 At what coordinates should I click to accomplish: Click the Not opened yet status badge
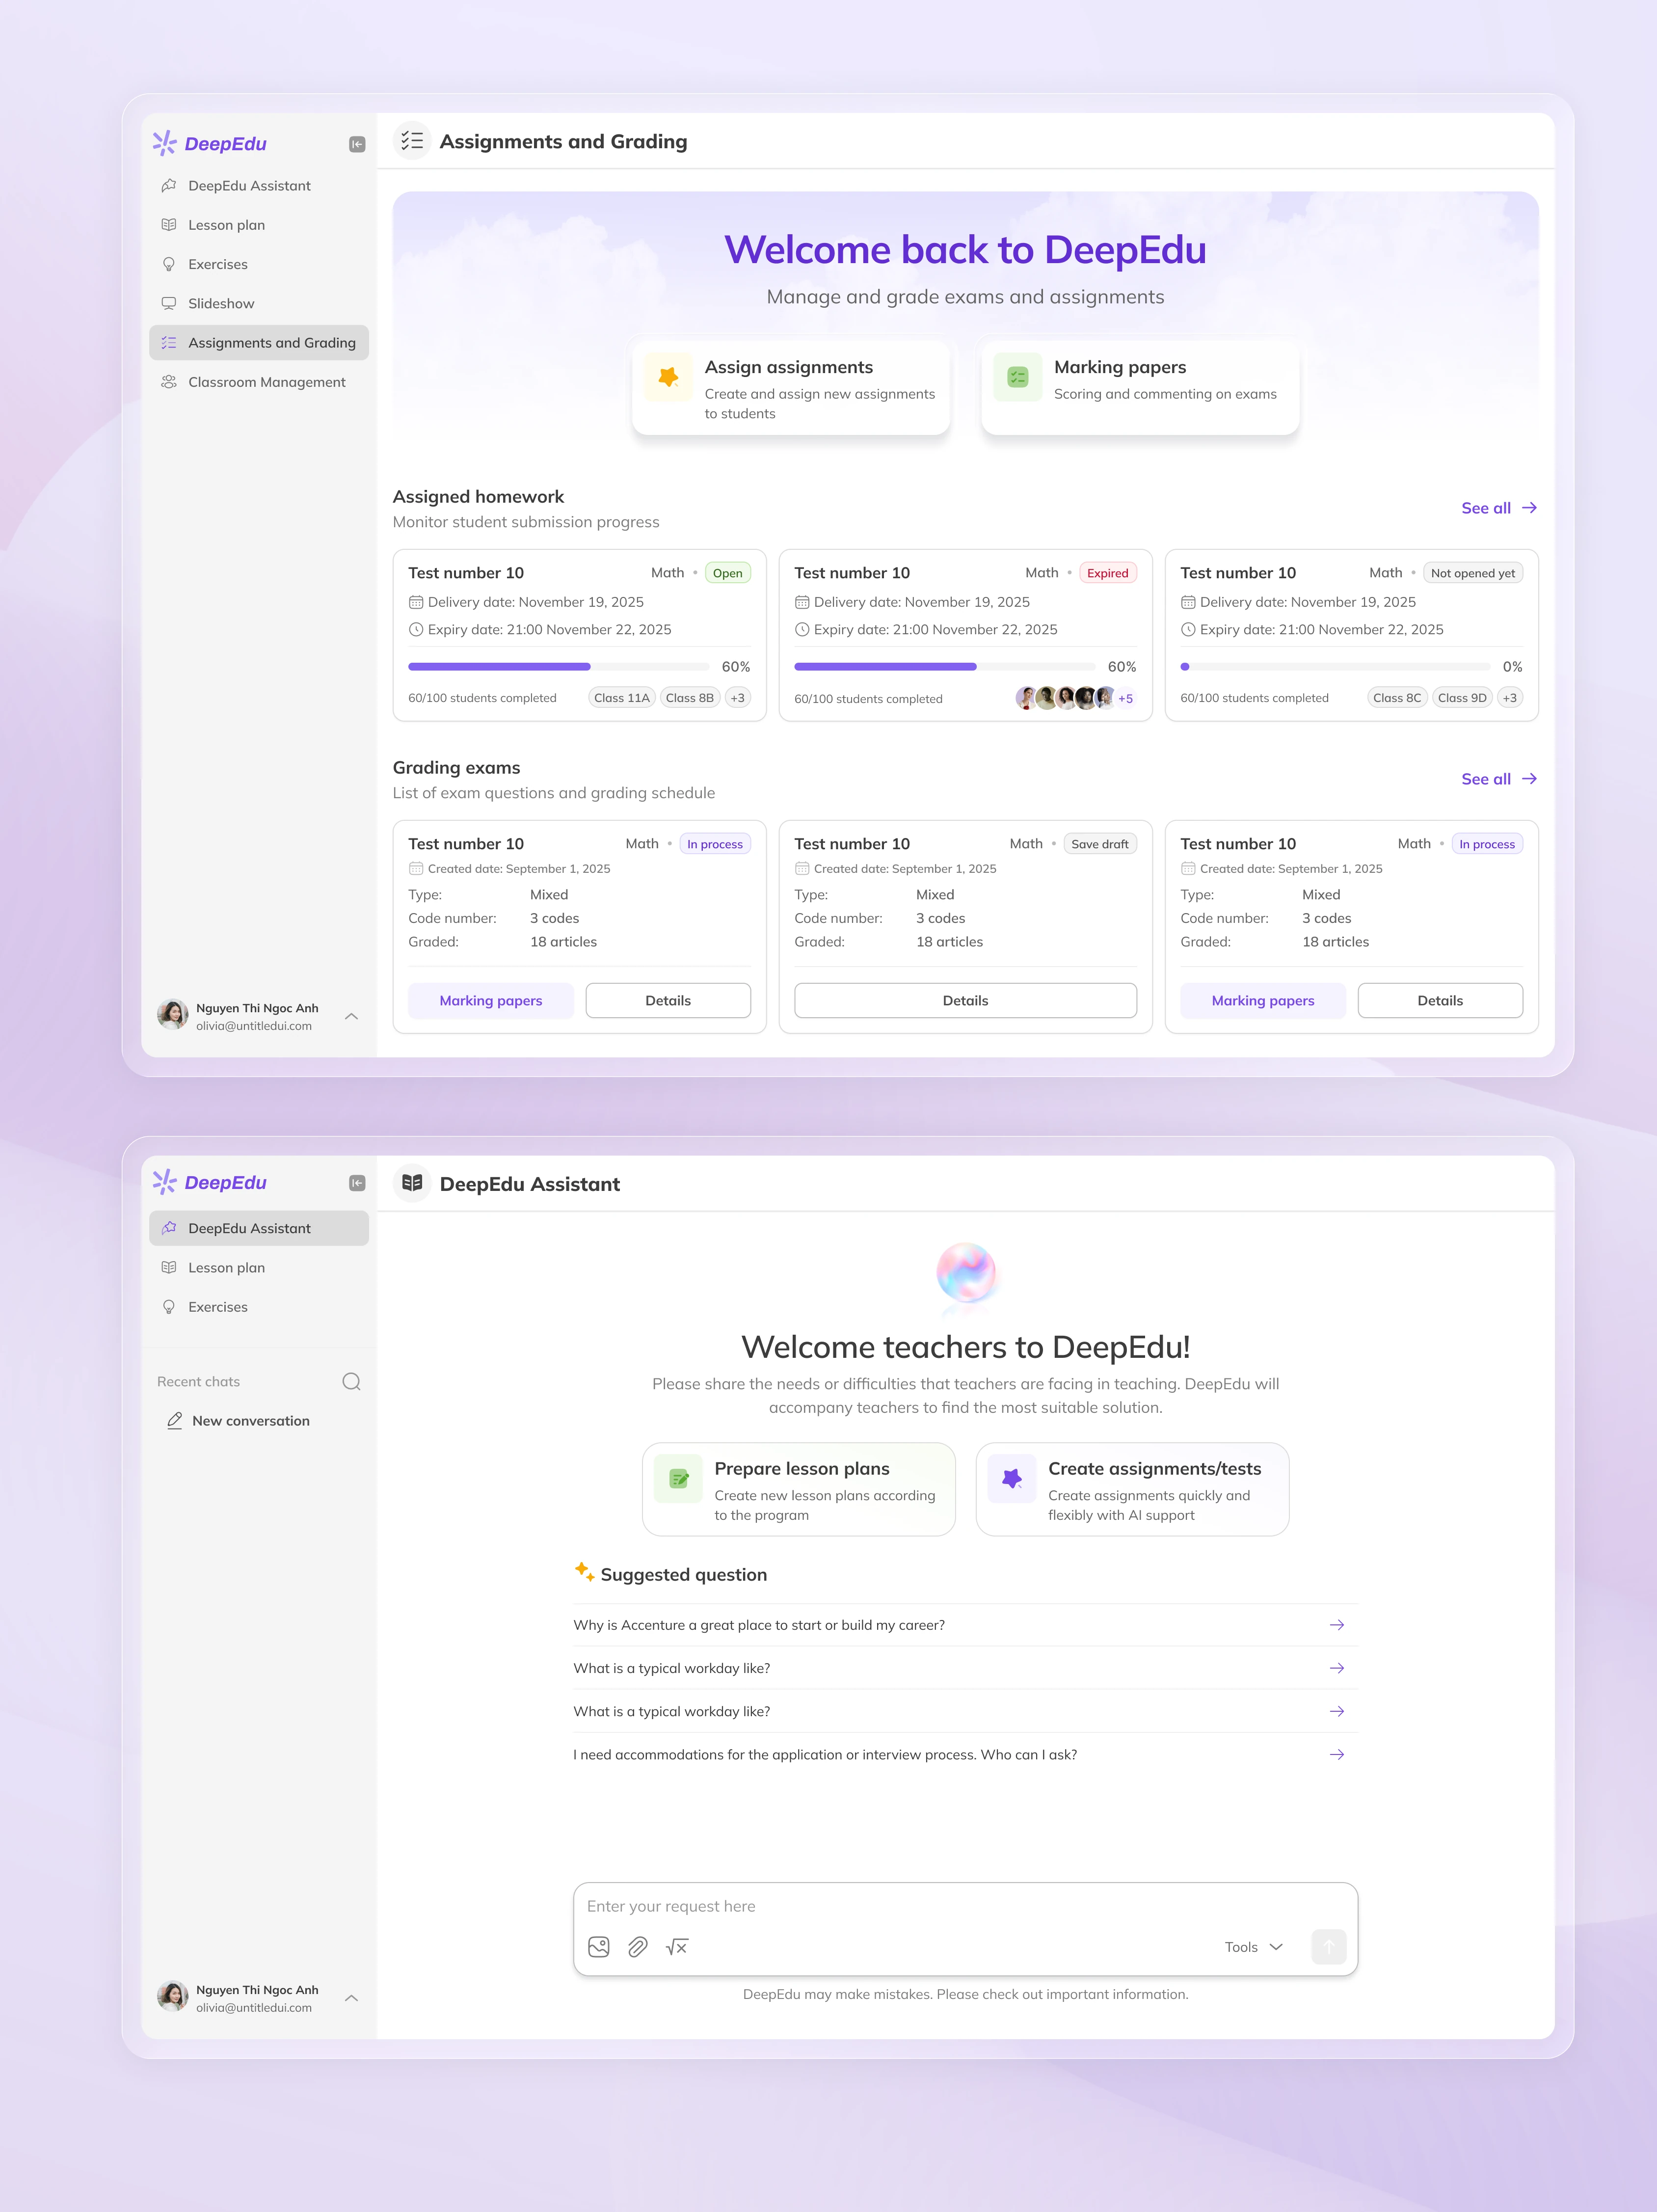pos(1473,573)
